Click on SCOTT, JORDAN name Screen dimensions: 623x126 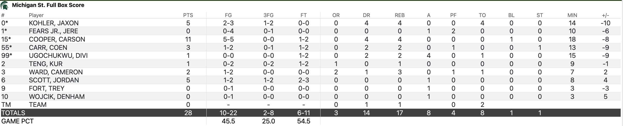[54, 80]
